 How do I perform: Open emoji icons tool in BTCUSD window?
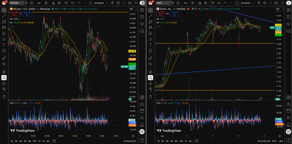[4, 51]
